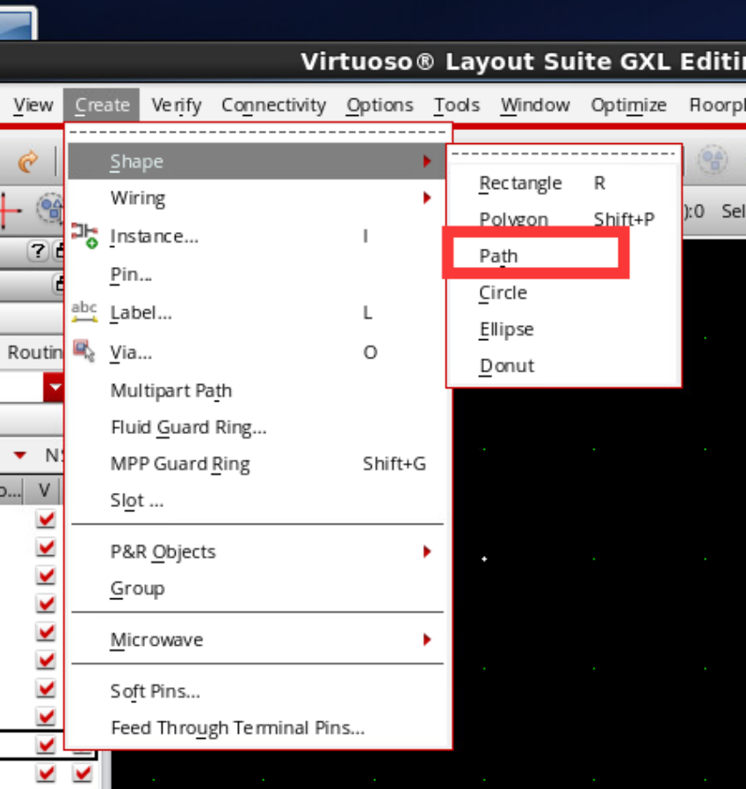The width and height of the screenshot is (746, 789).
Task: Click the question mark help icon
Action: click(38, 250)
